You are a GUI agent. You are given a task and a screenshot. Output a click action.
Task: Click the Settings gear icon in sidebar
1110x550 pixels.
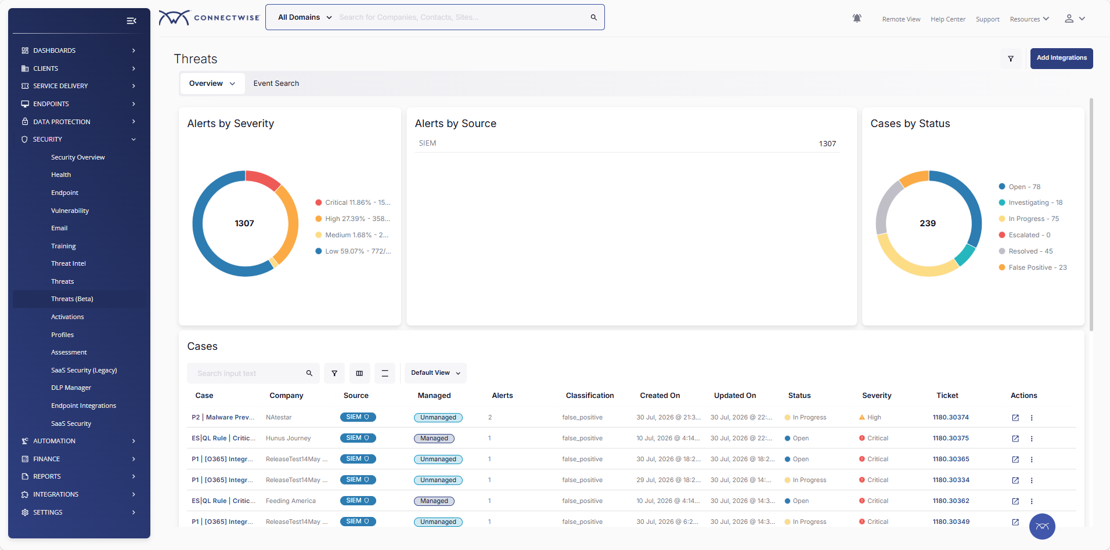pos(25,512)
